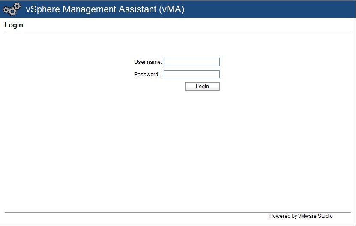This screenshot has height=226, width=356.
Task: Click the horizontal line beneath Login heading
Action: pos(178,32)
